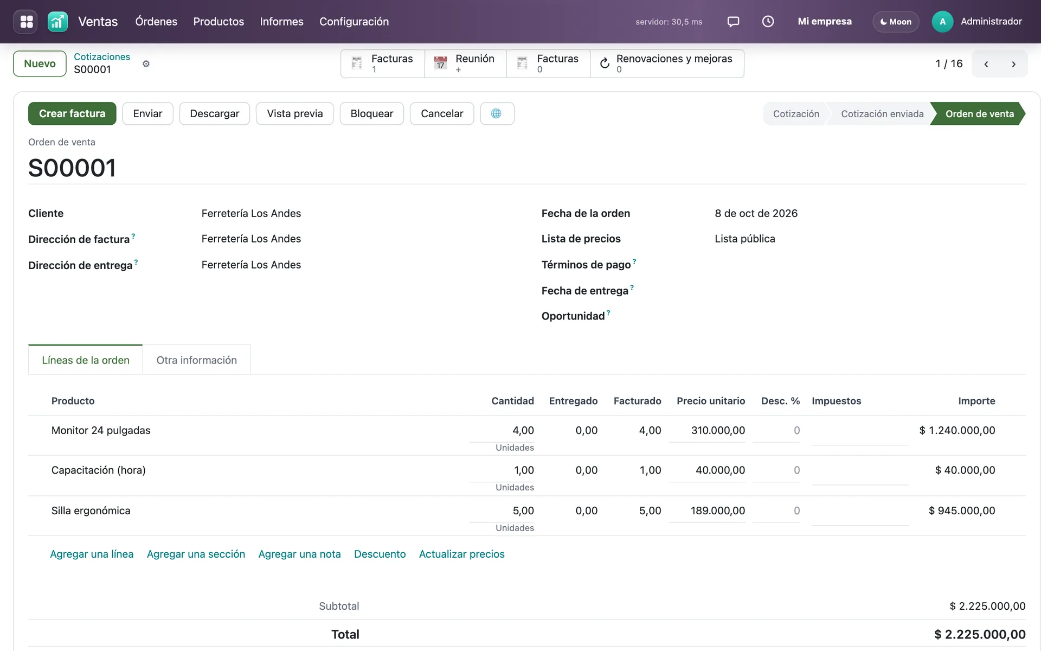Viewport: 1041px width, 651px height.
Task: Open the Reunión calendar smart button
Action: click(x=466, y=63)
